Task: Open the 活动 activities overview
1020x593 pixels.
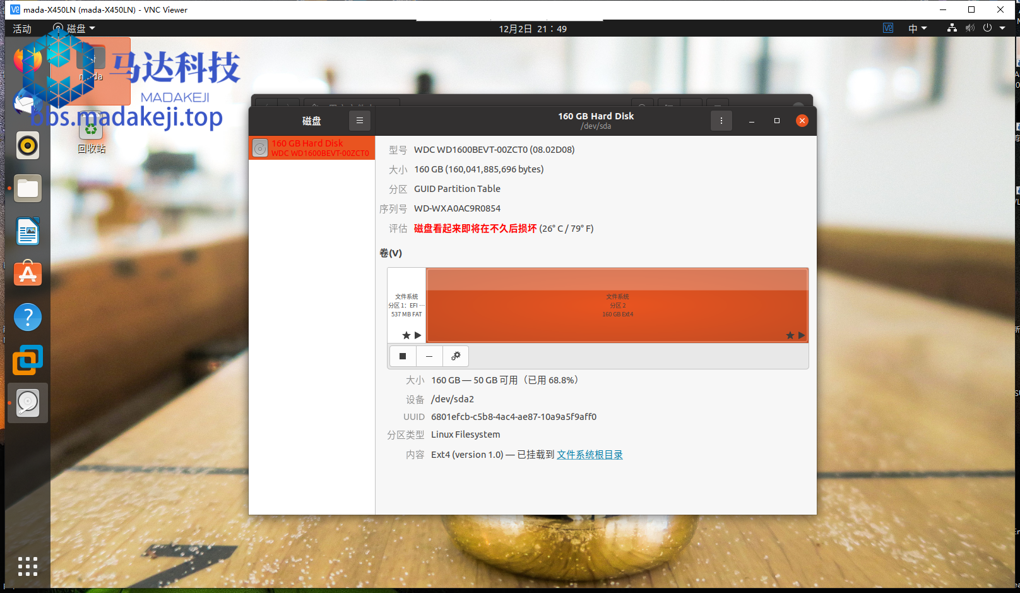Action: point(22,28)
